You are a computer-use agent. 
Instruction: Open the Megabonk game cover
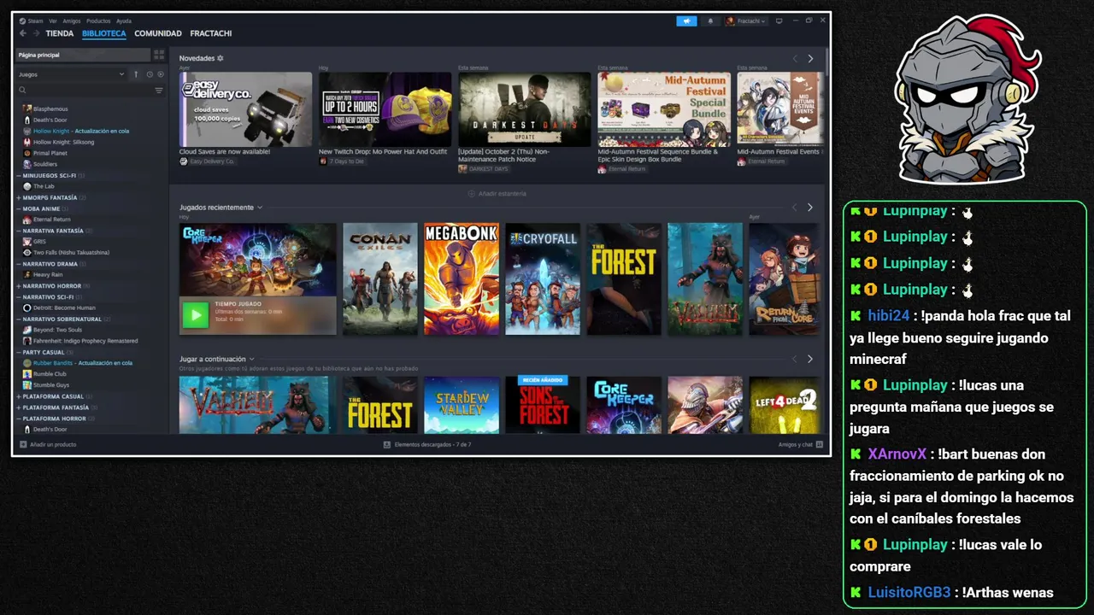(x=462, y=279)
